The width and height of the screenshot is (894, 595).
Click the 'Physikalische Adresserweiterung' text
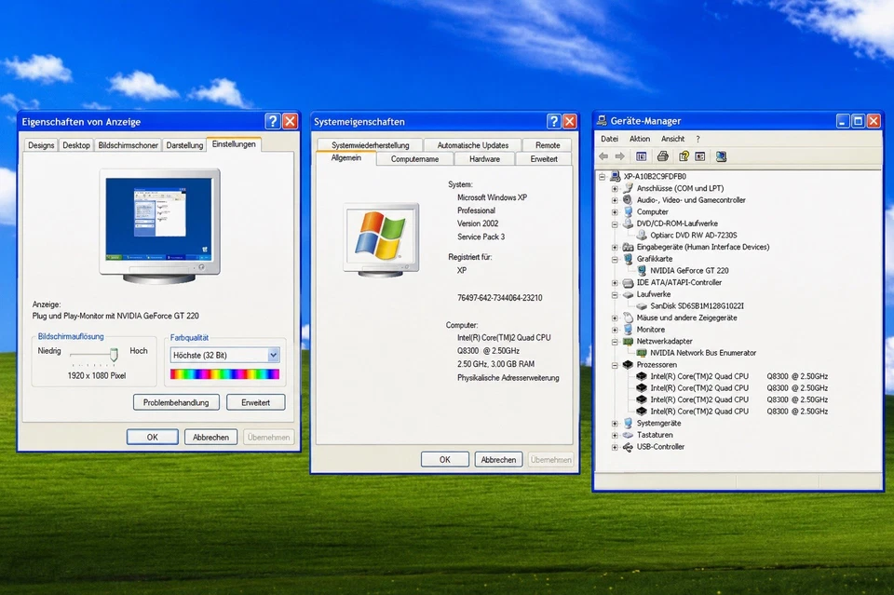[508, 377]
